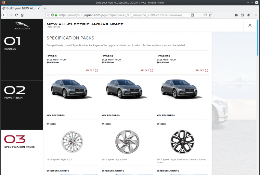
Task: Open the Firefox library icon
Action: [237, 15]
